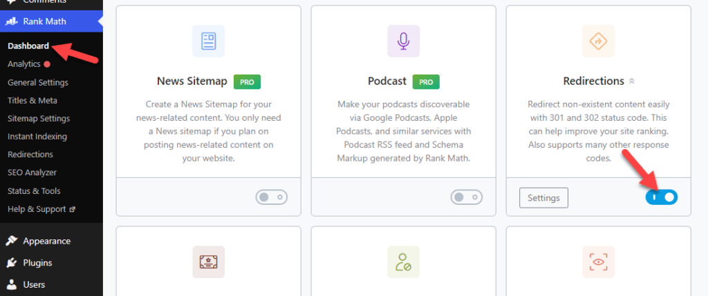This screenshot has height=296, width=708.
Task: Collapse the chevron beside Redirections title
Action: [632, 81]
